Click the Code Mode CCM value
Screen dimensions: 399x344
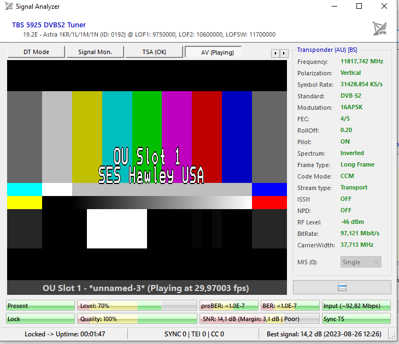[347, 176]
